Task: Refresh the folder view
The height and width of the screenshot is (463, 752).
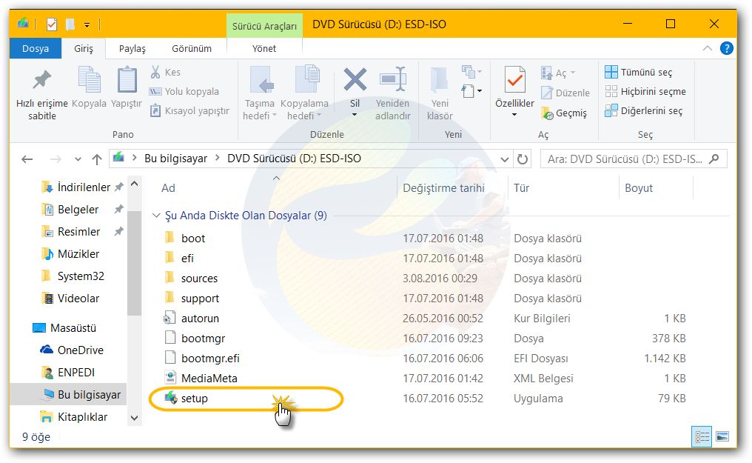Action: 523,159
